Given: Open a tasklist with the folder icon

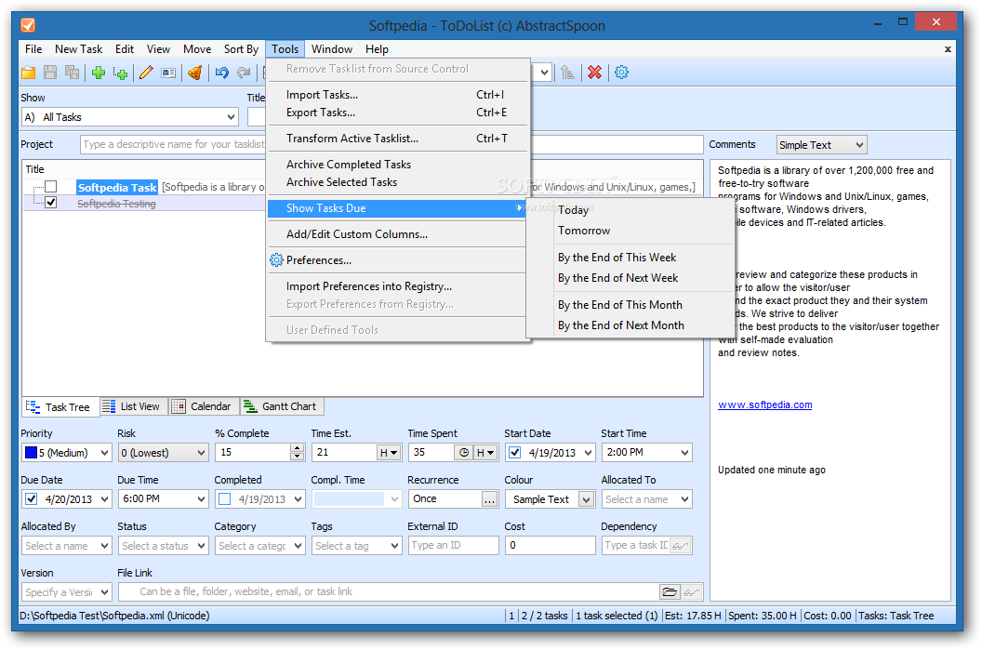Looking at the screenshot, I should (28, 73).
